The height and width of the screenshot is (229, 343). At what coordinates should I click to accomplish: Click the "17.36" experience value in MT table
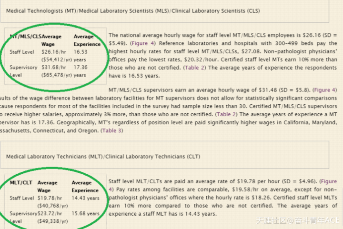point(81,67)
